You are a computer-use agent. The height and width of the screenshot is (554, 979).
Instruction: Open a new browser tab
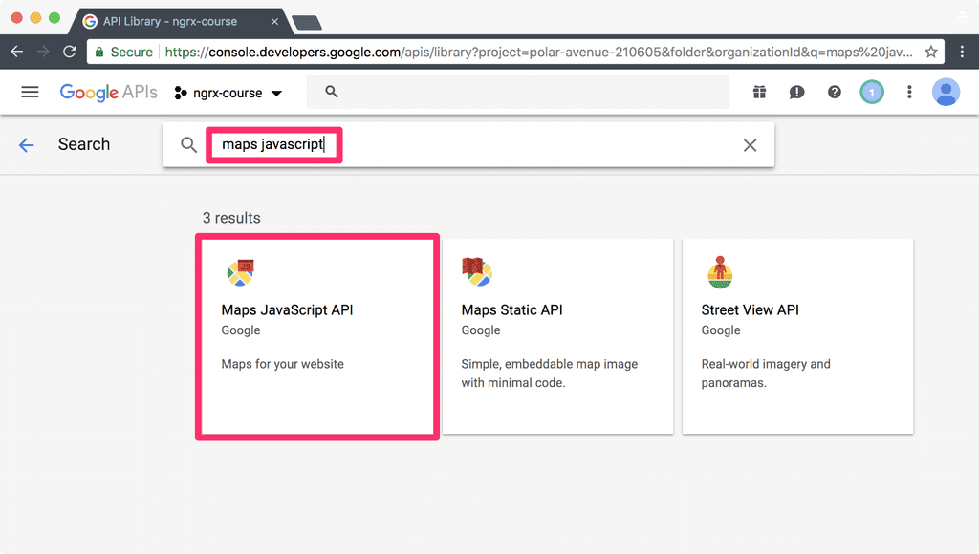[307, 24]
